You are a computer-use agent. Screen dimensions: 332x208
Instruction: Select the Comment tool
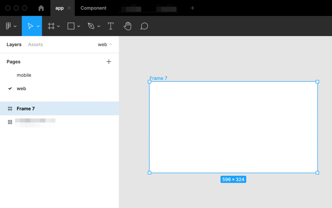pyautogui.click(x=144, y=26)
